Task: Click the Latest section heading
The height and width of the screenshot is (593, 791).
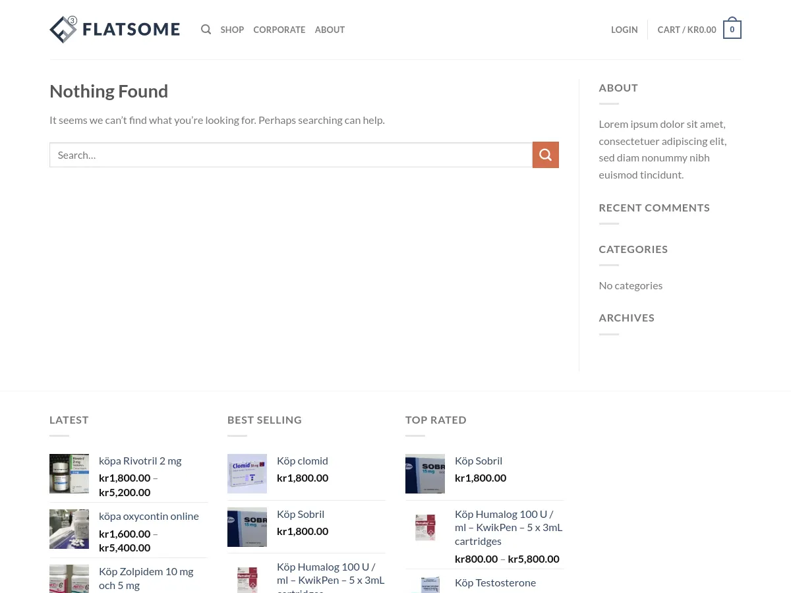Action: 69,420
